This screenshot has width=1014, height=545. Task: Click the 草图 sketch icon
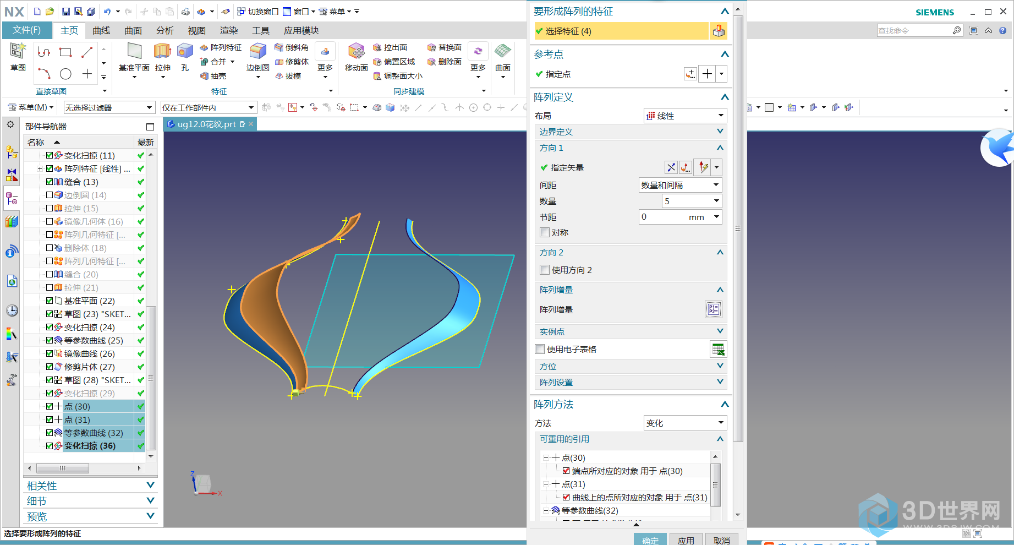(x=18, y=52)
